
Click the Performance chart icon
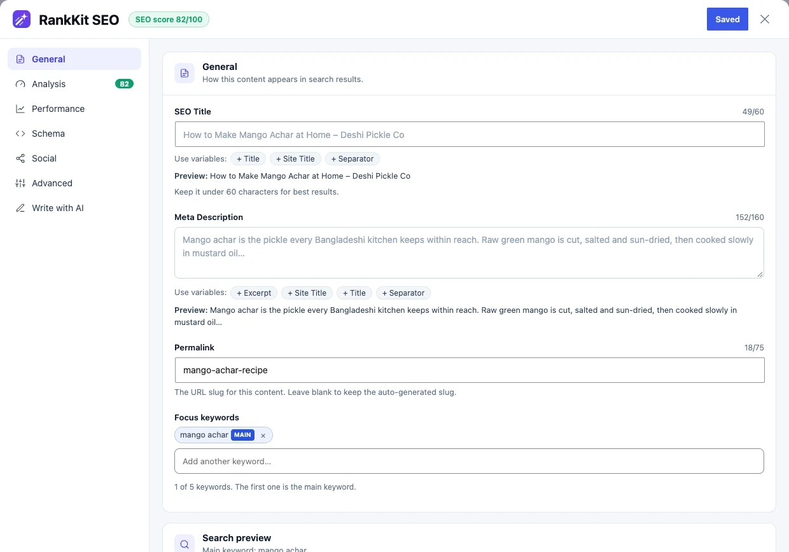click(x=20, y=109)
